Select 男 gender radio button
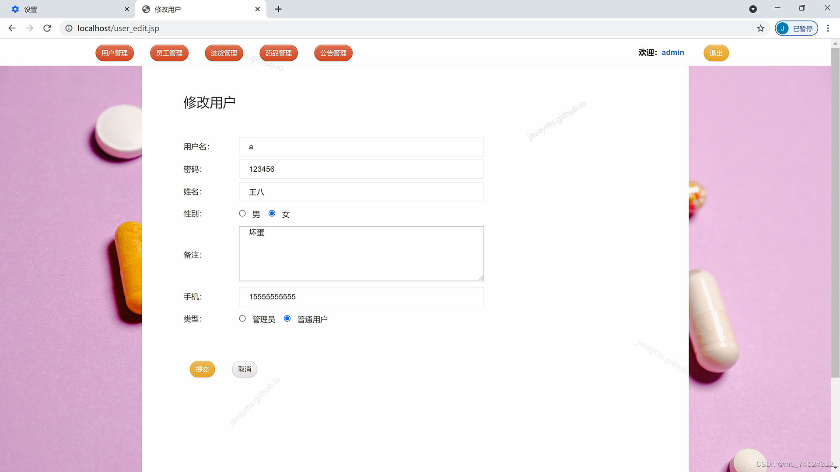The height and width of the screenshot is (472, 840). tap(242, 213)
